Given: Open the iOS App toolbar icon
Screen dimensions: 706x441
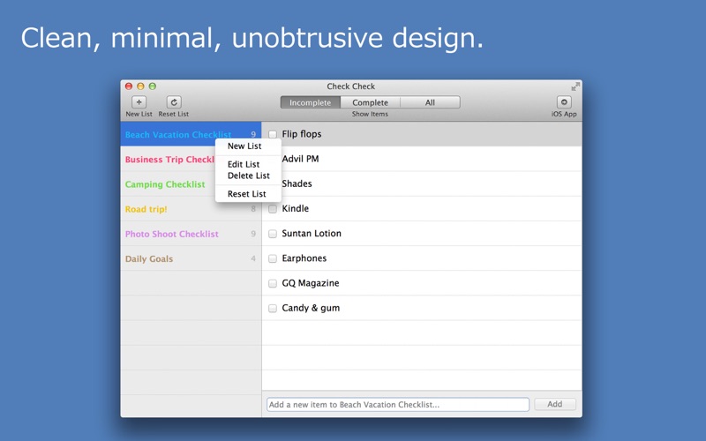Looking at the screenshot, I should coord(564,102).
